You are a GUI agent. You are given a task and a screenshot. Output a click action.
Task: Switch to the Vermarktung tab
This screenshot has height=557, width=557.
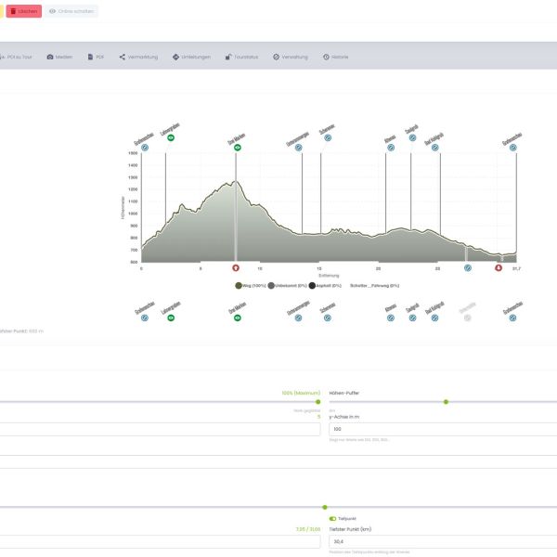[x=138, y=57]
